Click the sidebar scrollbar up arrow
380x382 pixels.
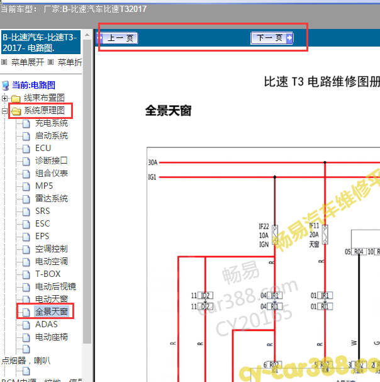(87, 35)
